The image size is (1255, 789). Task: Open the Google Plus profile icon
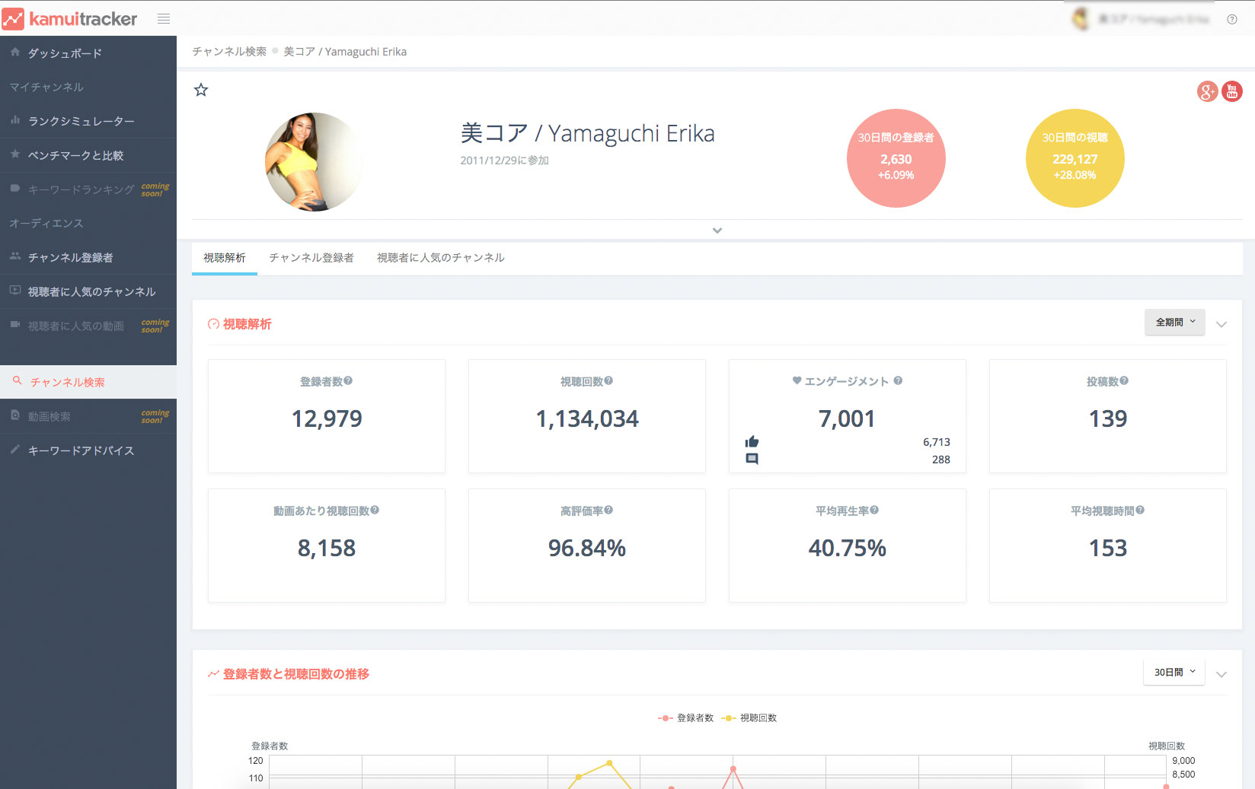click(1207, 91)
